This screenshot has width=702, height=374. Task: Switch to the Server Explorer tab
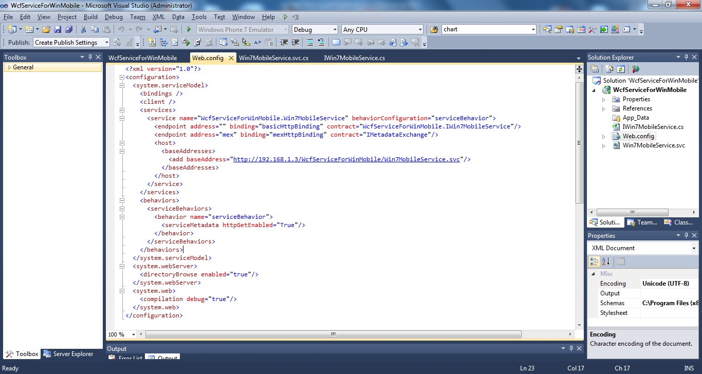(68, 354)
